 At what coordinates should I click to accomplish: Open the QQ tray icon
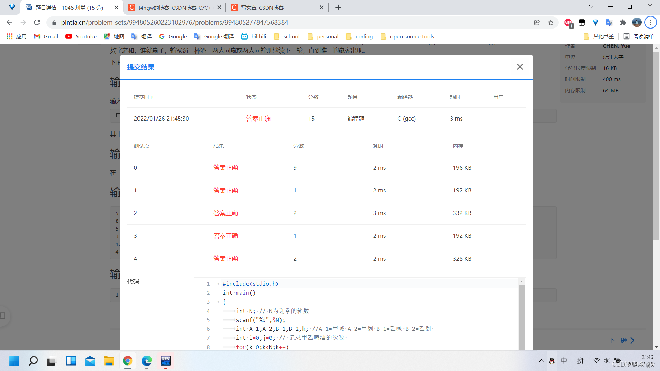pos(552,361)
